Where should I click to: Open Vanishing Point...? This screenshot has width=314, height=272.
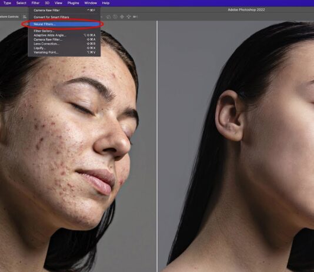pyautogui.click(x=64, y=52)
